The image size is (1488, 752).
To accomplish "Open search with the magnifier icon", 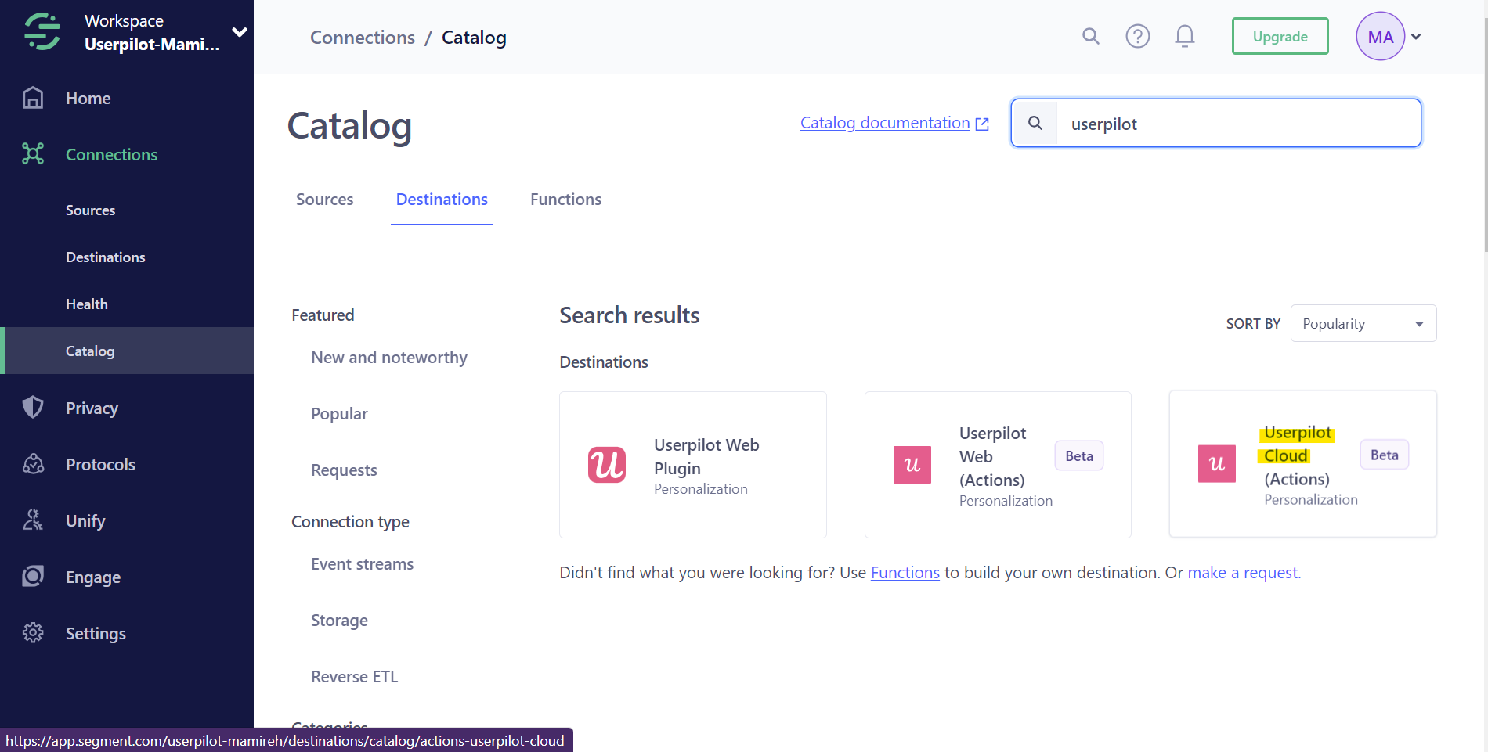I will (x=1090, y=36).
